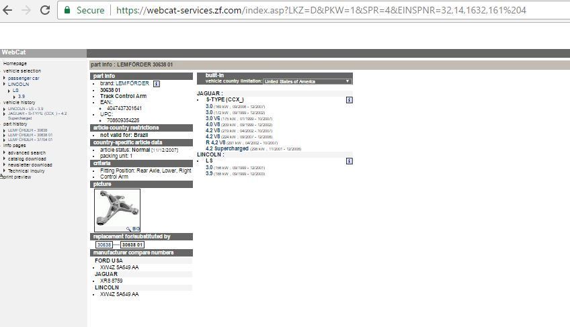Open LEMFÖRDER brand info icon

[x=157, y=84]
